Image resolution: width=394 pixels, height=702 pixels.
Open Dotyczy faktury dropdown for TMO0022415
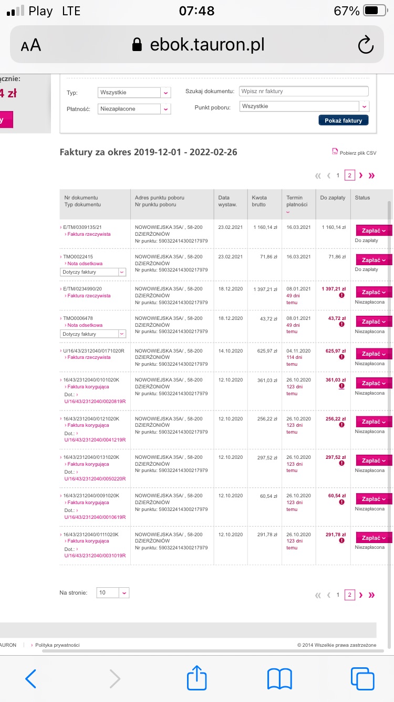(94, 272)
